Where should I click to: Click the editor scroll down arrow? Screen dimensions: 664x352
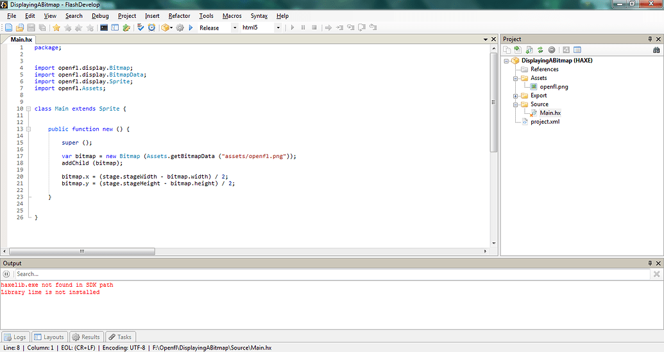point(493,243)
